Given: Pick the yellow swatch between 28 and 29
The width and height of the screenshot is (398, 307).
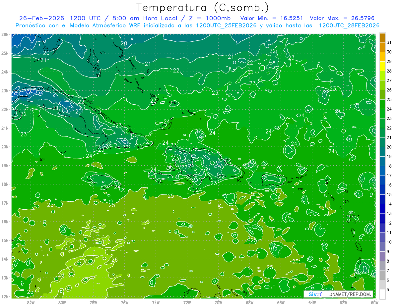Looking at the screenshot, I should point(382,66).
